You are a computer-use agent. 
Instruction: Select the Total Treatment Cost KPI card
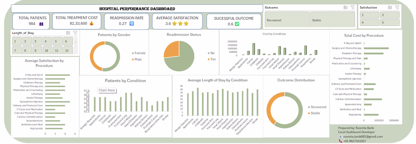pyautogui.click(x=76, y=21)
